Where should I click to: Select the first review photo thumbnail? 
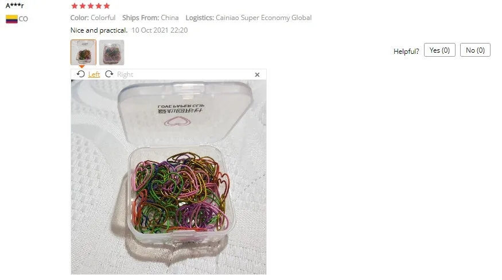tap(83, 53)
